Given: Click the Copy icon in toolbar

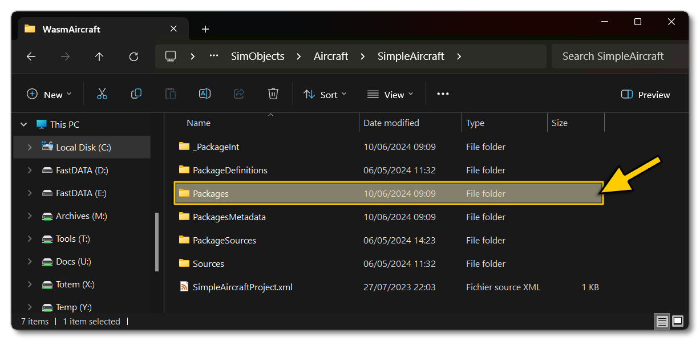Looking at the screenshot, I should pyautogui.click(x=136, y=94).
